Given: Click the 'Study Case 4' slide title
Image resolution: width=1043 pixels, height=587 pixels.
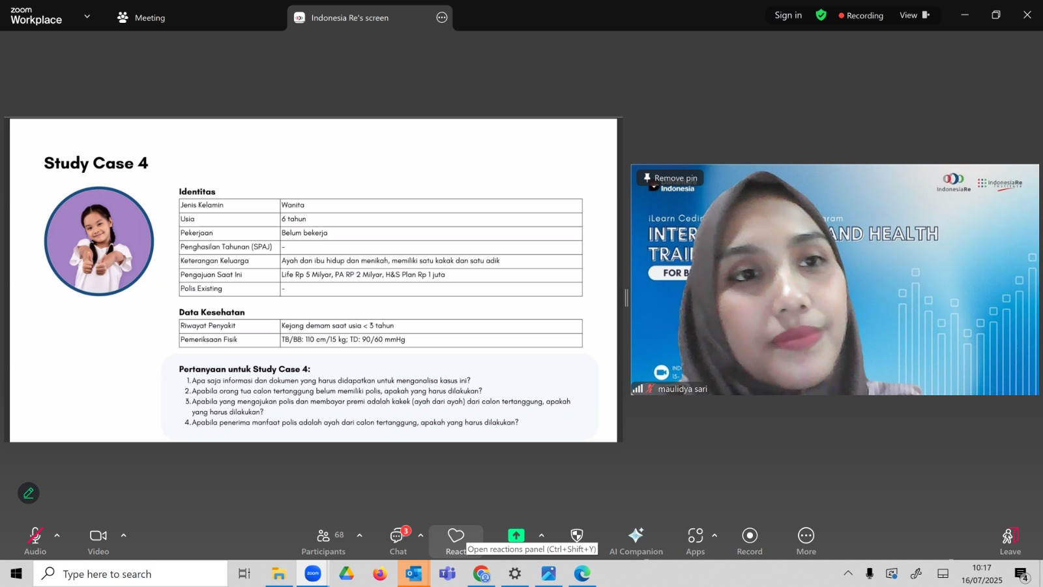Looking at the screenshot, I should pyautogui.click(x=96, y=163).
